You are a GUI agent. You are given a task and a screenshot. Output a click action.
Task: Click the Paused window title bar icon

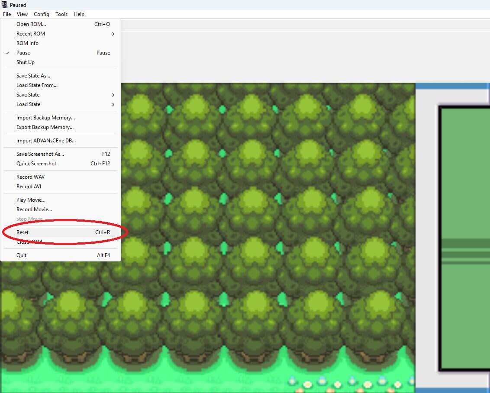click(x=4, y=5)
